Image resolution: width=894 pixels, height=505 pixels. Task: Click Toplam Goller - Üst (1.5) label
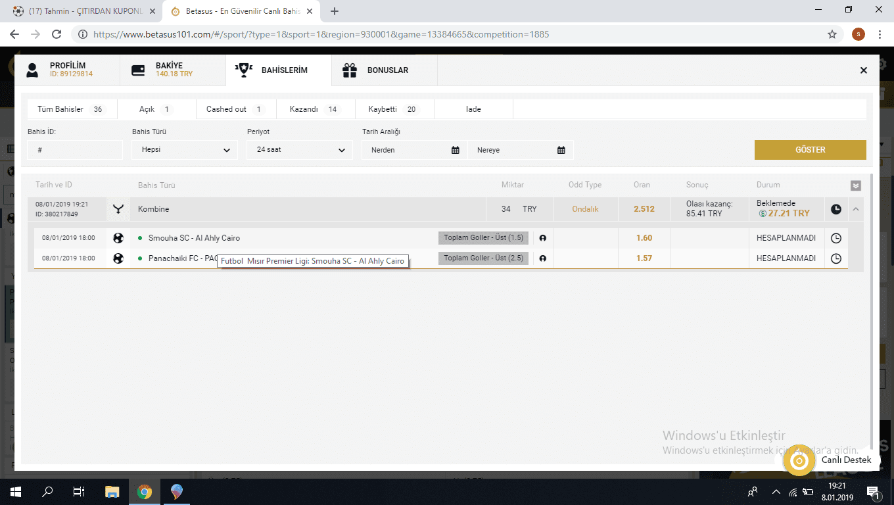click(483, 238)
